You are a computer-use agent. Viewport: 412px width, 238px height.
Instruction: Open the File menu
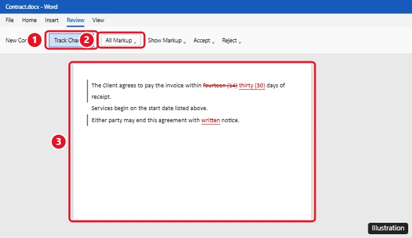point(10,20)
